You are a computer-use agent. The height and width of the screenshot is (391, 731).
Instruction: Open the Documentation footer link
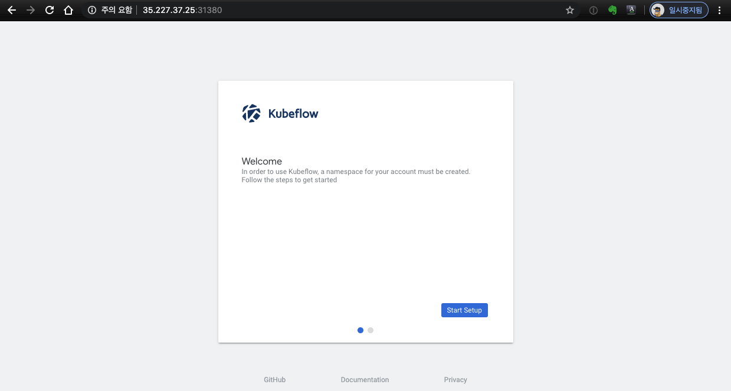pos(365,380)
